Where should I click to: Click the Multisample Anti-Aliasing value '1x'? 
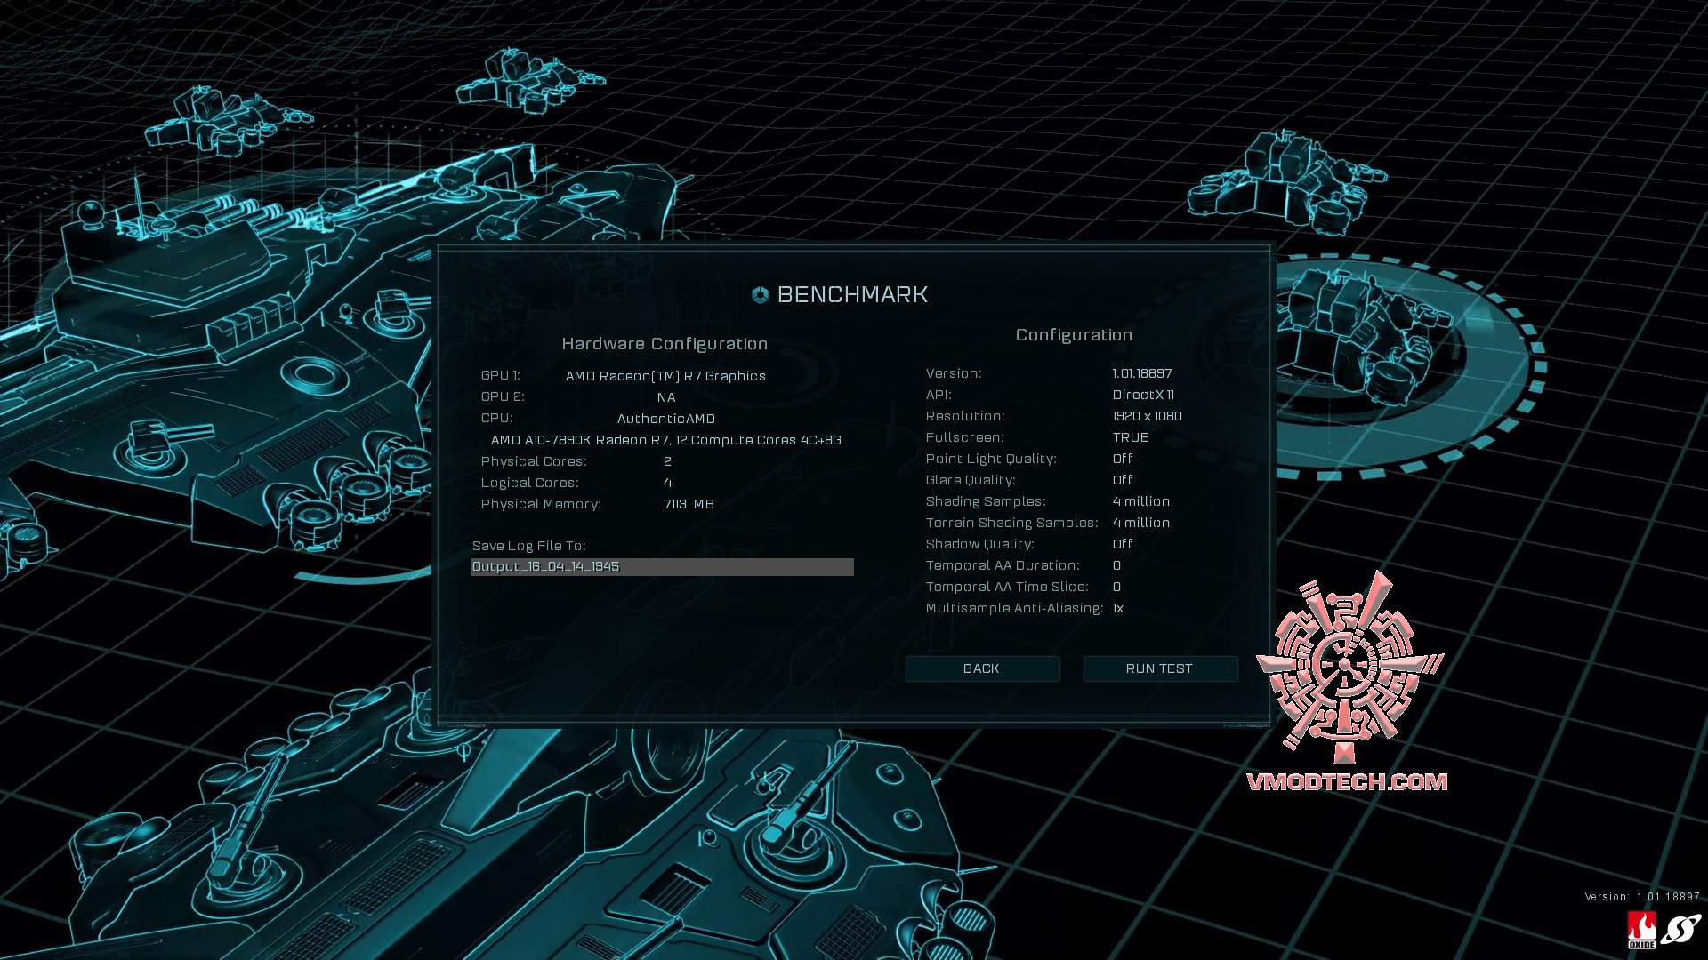(x=1118, y=608)
